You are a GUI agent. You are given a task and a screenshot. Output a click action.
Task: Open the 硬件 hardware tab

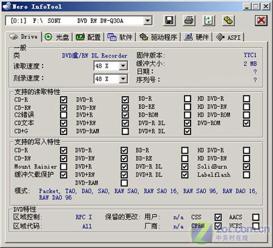click(x=197, y=37)
